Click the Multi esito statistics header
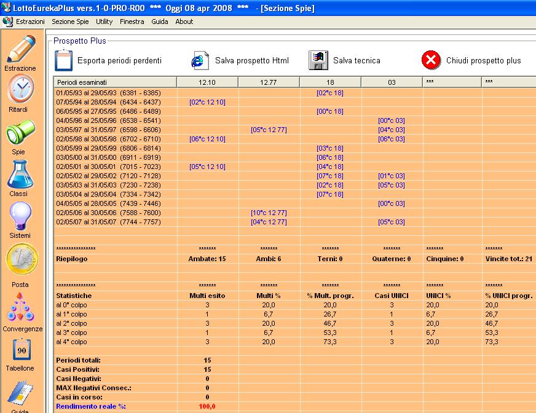 (x=207, y=296)
